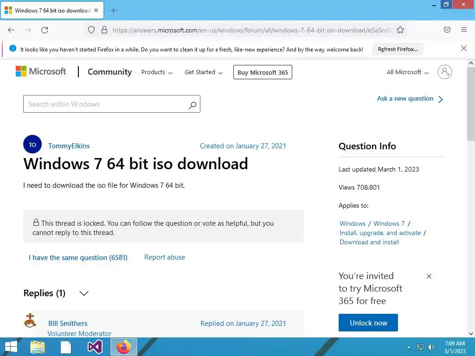
Task: Expand the Products dropdown menu
Action: pyautogui.click(x=157, y=72)
